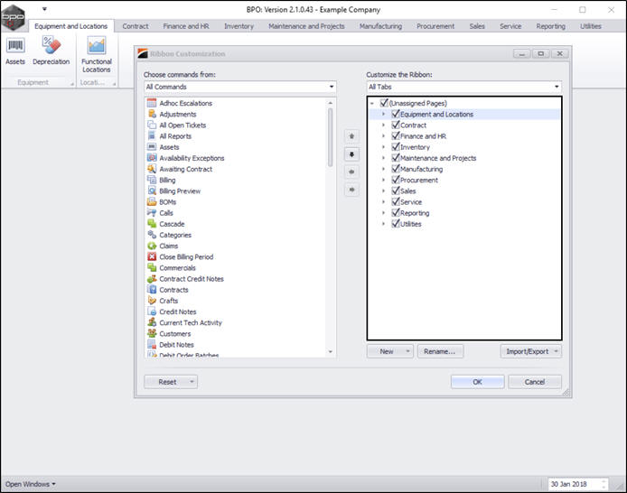
Task: Select All Reports command icon
Action: [152, 135]
